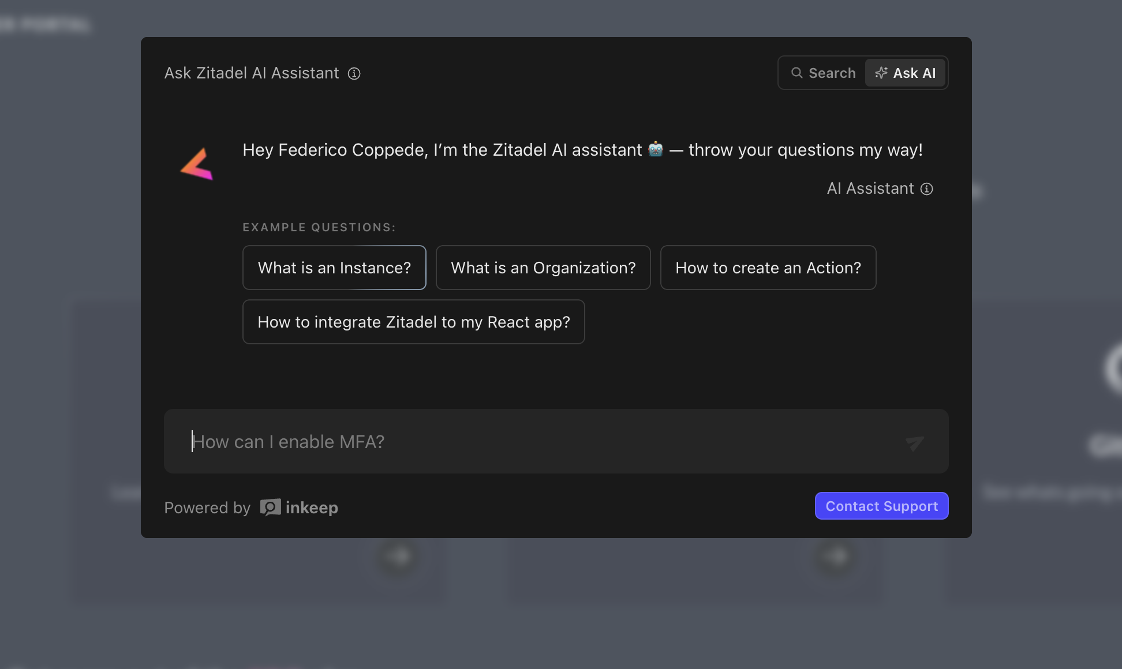Choose the "What is an Instance?" example
The width and height of the screenshot is (1122, 669).
click(334, 268)
